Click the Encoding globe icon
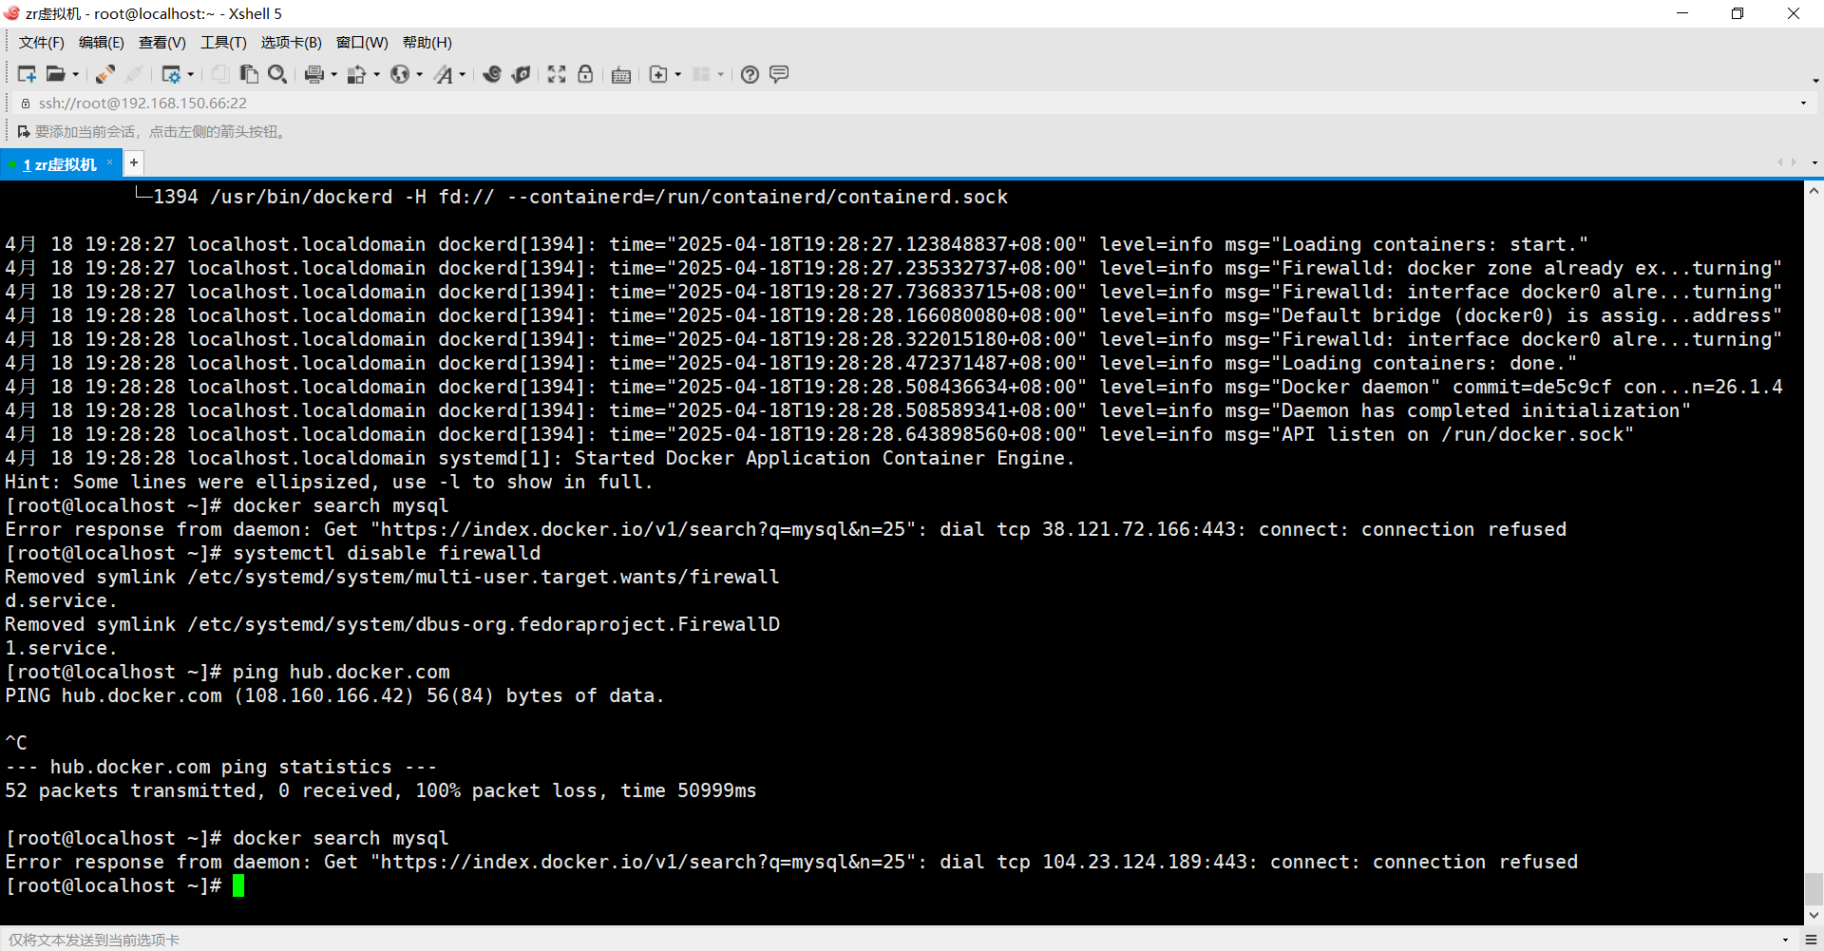 [x=400, y=74]
